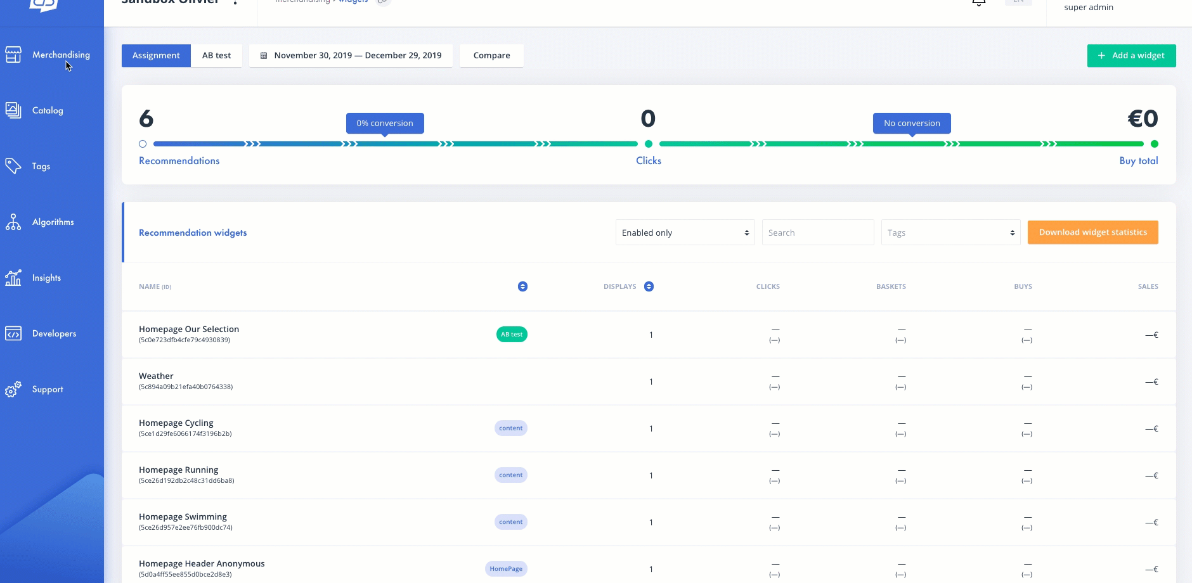Click the Clicks node on conversion funnel

648,144
